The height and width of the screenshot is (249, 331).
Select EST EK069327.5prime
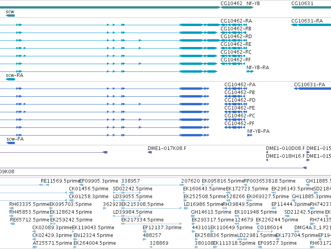[x=268, y=197]
